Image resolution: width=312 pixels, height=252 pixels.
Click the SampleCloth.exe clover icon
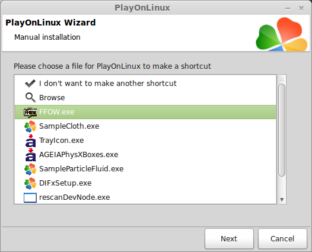(30, 126)
